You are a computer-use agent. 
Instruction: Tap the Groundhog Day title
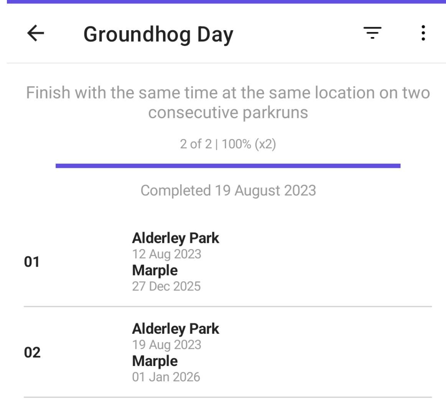tap(158, 34)
